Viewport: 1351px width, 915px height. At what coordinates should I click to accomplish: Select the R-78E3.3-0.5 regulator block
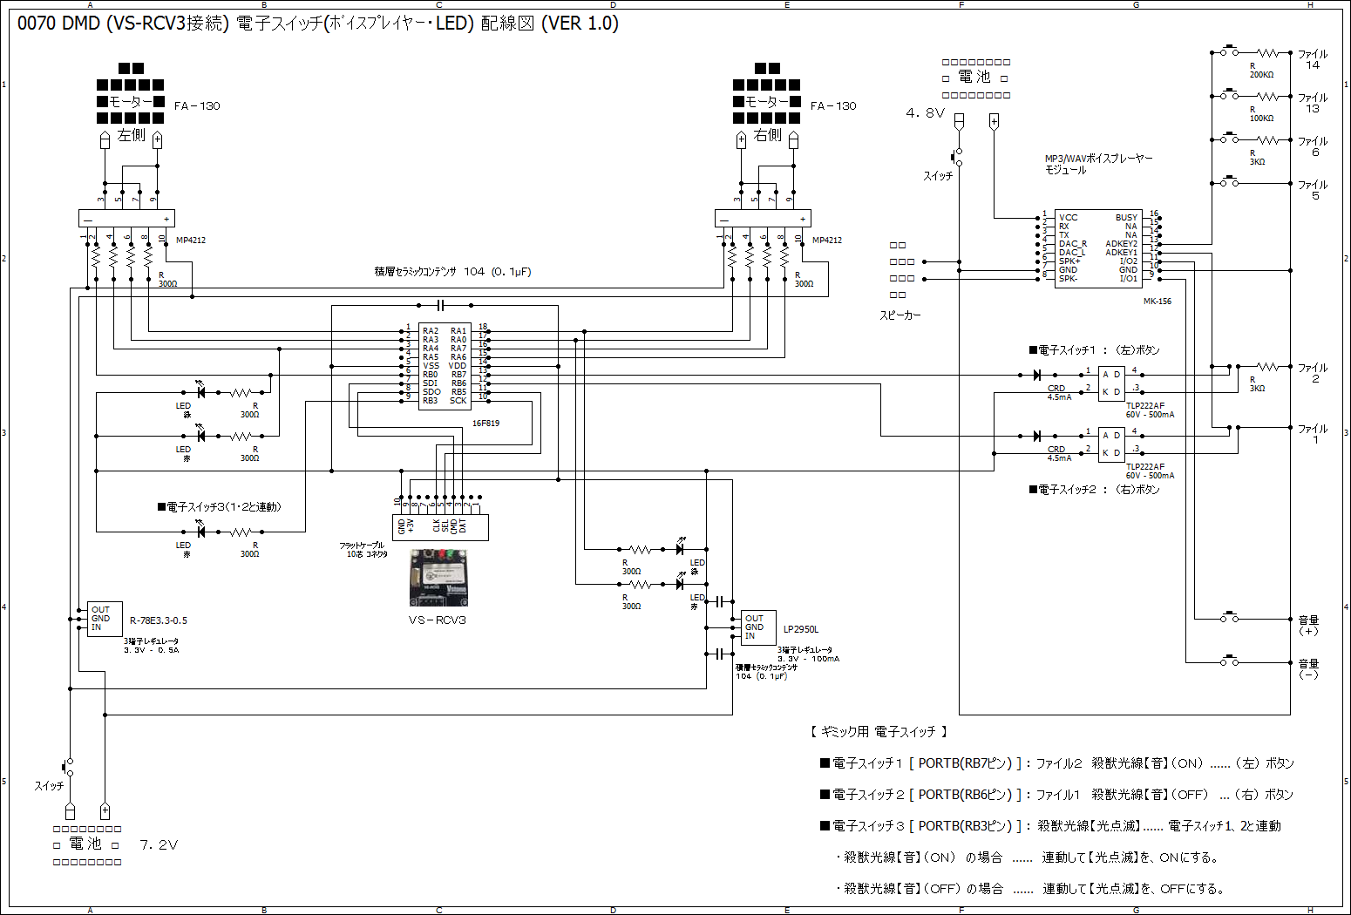point(105,619)
